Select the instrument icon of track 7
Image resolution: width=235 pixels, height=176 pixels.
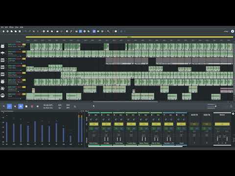(x=2, y=88)
